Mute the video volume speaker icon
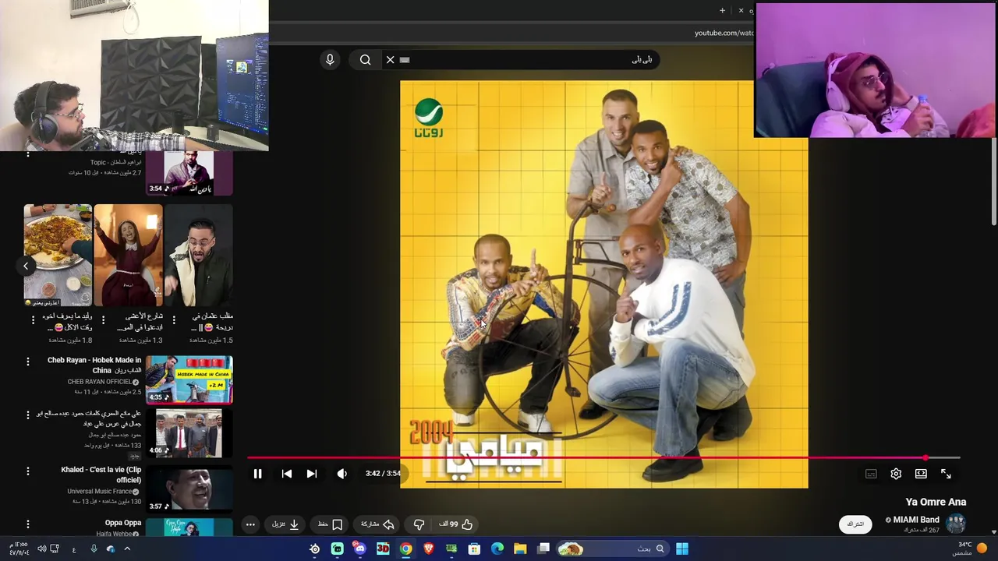 (342, 474)
